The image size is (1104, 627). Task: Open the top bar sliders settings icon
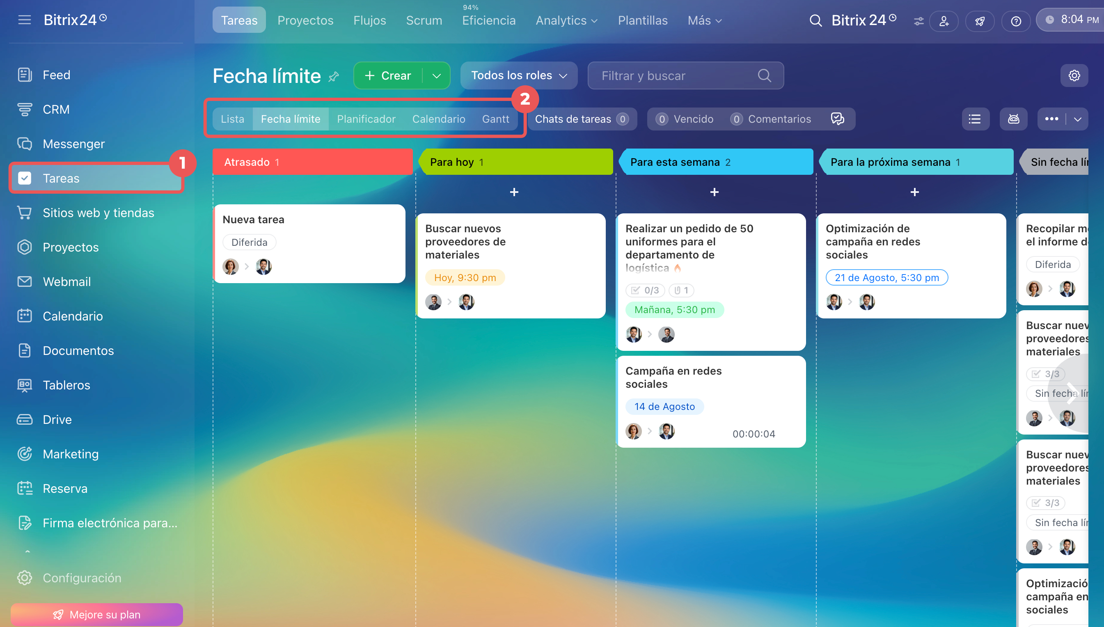click(919, 21)
